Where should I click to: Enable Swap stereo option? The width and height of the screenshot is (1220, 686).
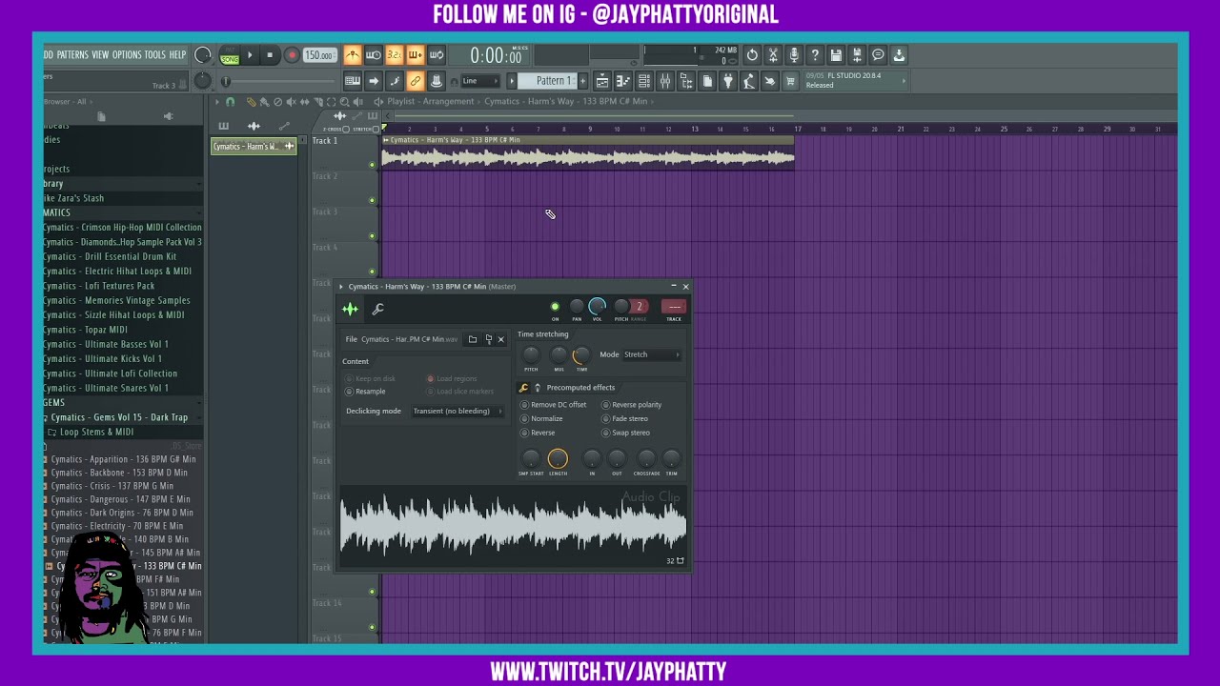tap(626, 433)
